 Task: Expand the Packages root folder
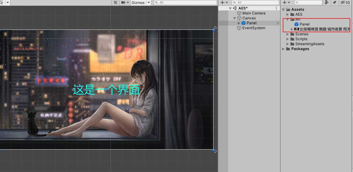(283, 49)
